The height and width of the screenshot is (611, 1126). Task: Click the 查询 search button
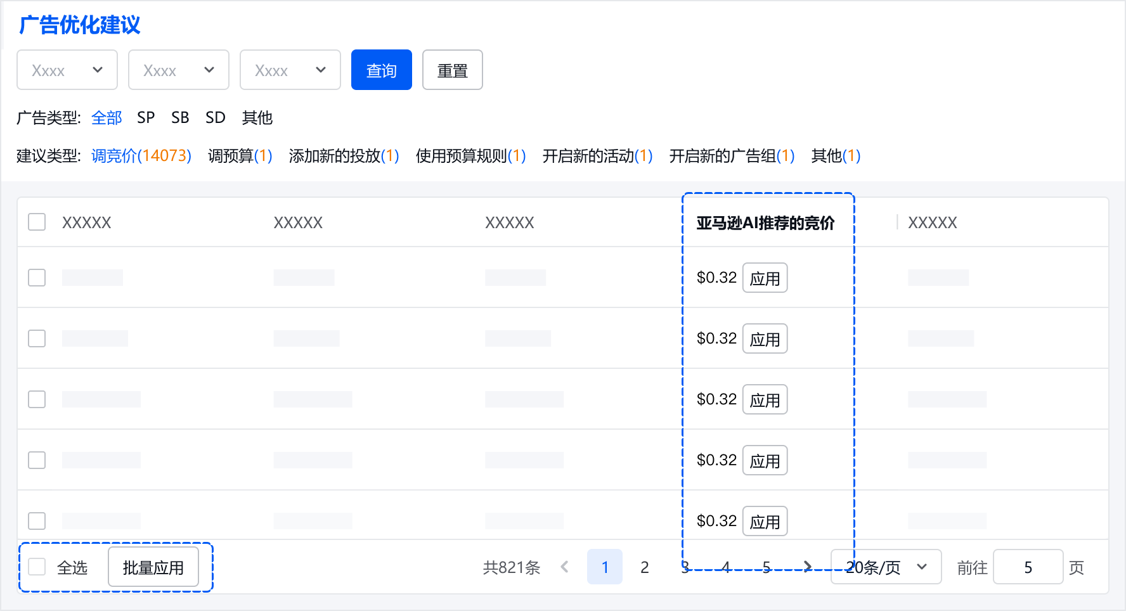pos(382,70)
